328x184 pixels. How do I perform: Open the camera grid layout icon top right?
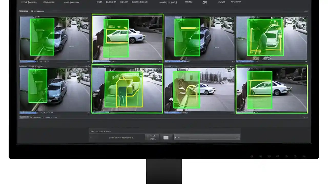coord(307,11)
